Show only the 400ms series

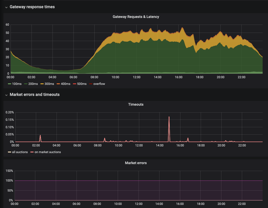coord(65,84)
